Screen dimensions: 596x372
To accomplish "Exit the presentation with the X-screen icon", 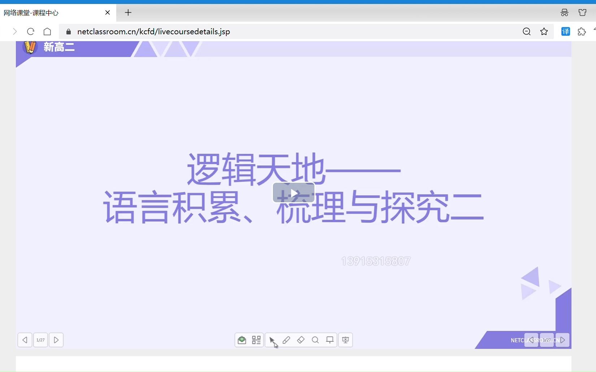I will point(345,340).
